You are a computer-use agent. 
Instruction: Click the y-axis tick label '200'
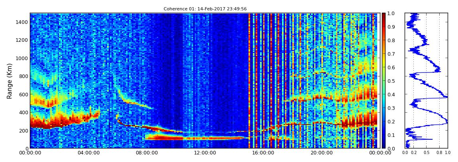tap(23, 131)
